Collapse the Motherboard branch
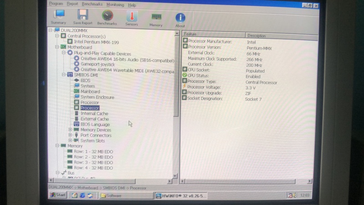The image size is (364, 205). point(57,47)
